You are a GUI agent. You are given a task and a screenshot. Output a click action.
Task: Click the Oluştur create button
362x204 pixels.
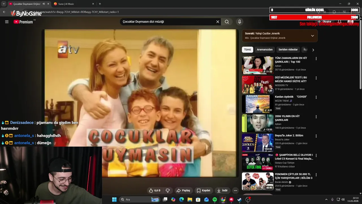324,22
